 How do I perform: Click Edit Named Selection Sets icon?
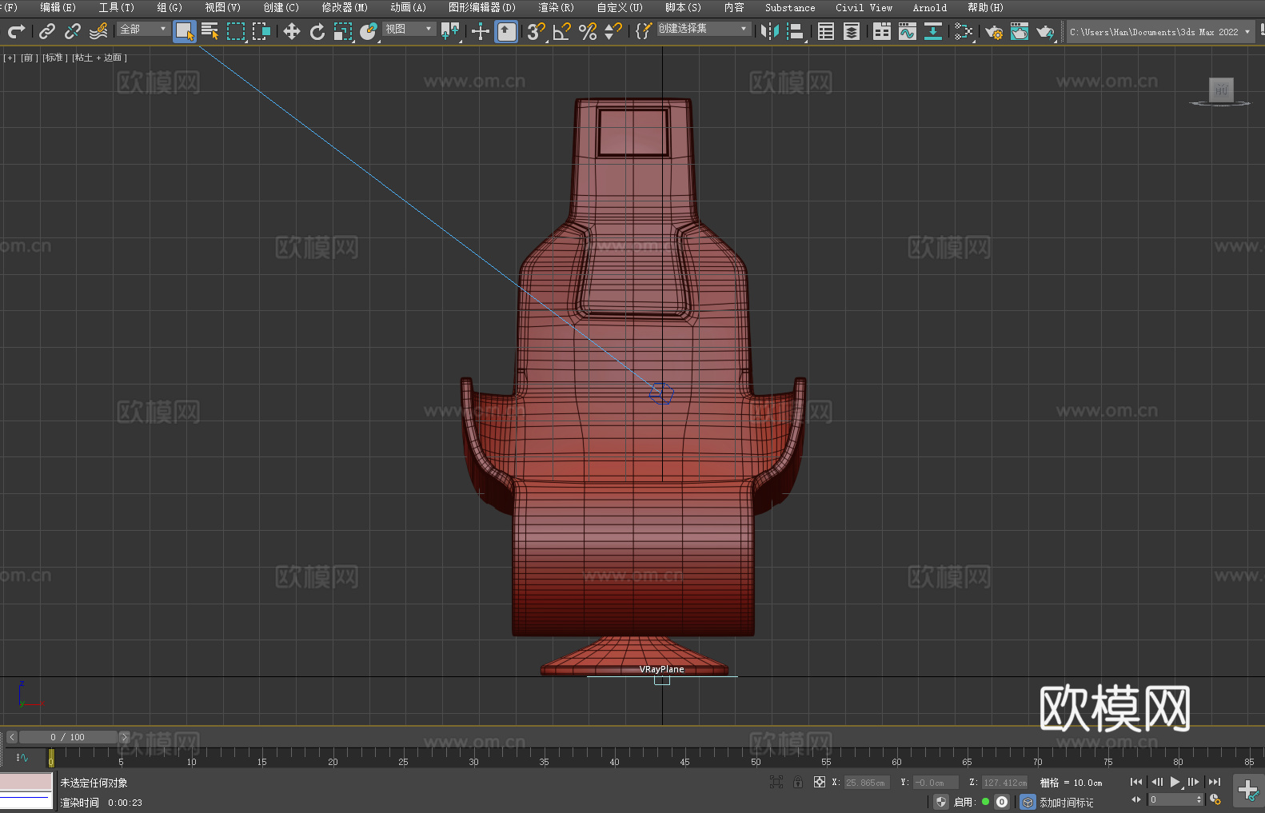coord(644,31)
